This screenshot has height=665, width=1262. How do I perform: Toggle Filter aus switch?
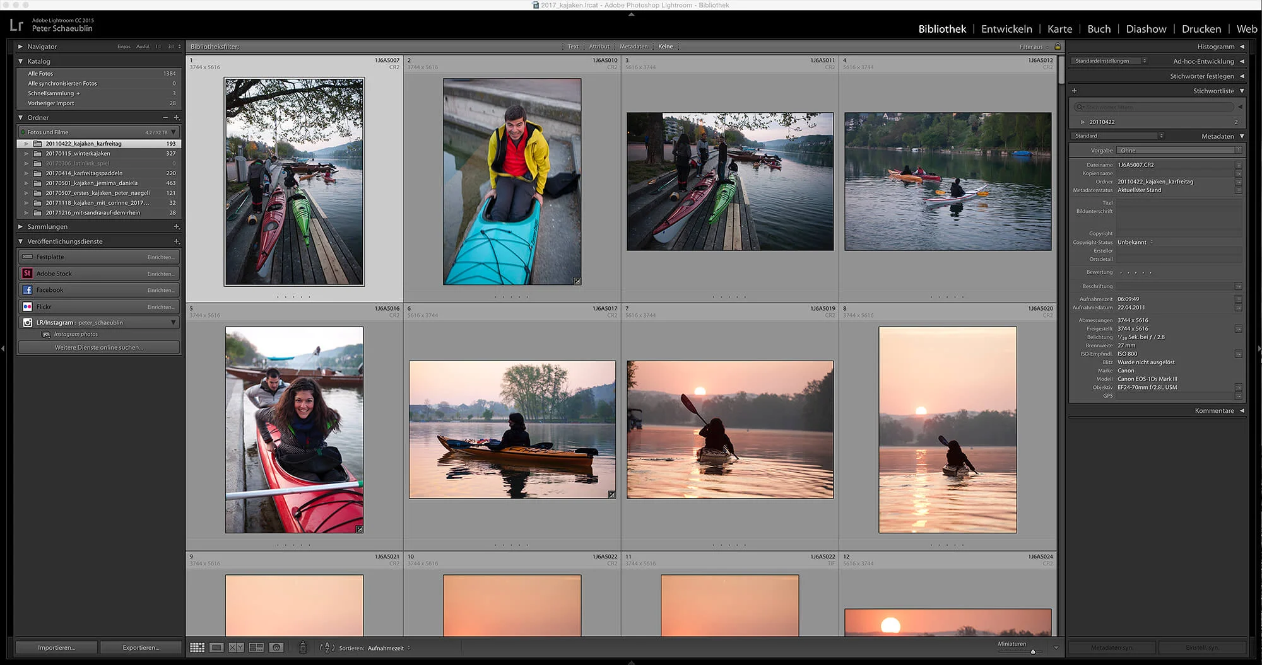point(1034,47)
